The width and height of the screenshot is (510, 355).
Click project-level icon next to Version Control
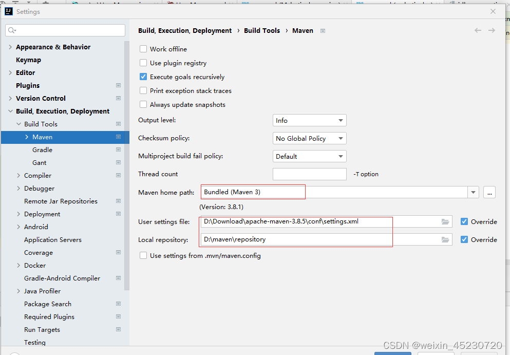[119, 98]
